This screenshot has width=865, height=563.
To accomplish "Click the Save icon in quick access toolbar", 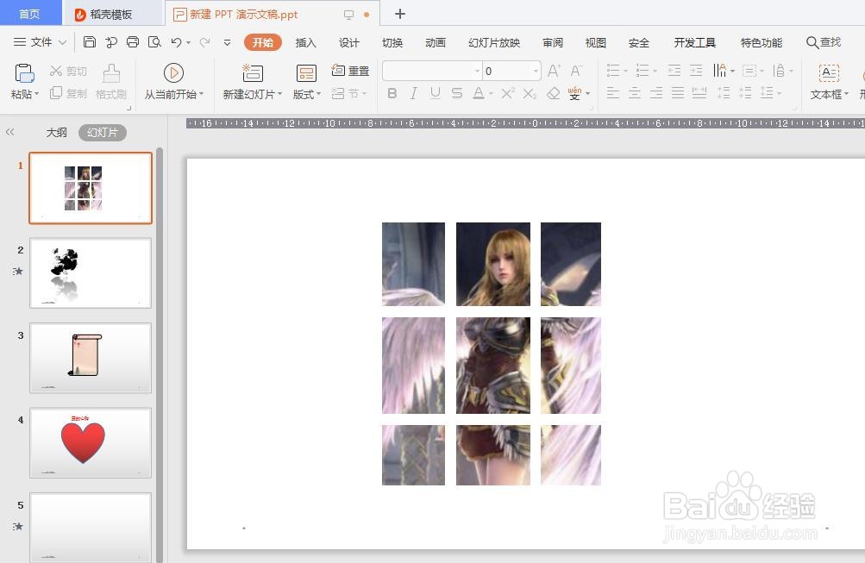I will [x=90, y=42].
